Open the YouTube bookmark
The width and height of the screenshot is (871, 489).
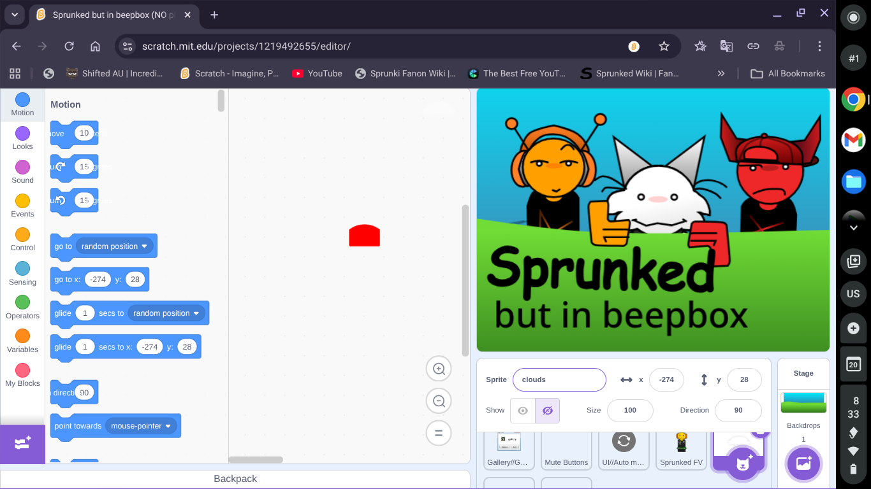tap(317, 73)
